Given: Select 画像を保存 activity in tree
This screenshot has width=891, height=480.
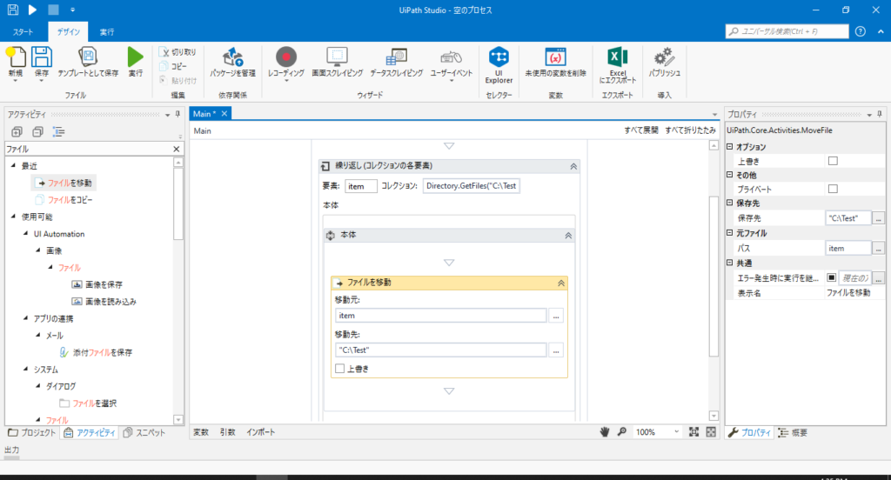Looking at the screenshot, I should coord(97,284).
